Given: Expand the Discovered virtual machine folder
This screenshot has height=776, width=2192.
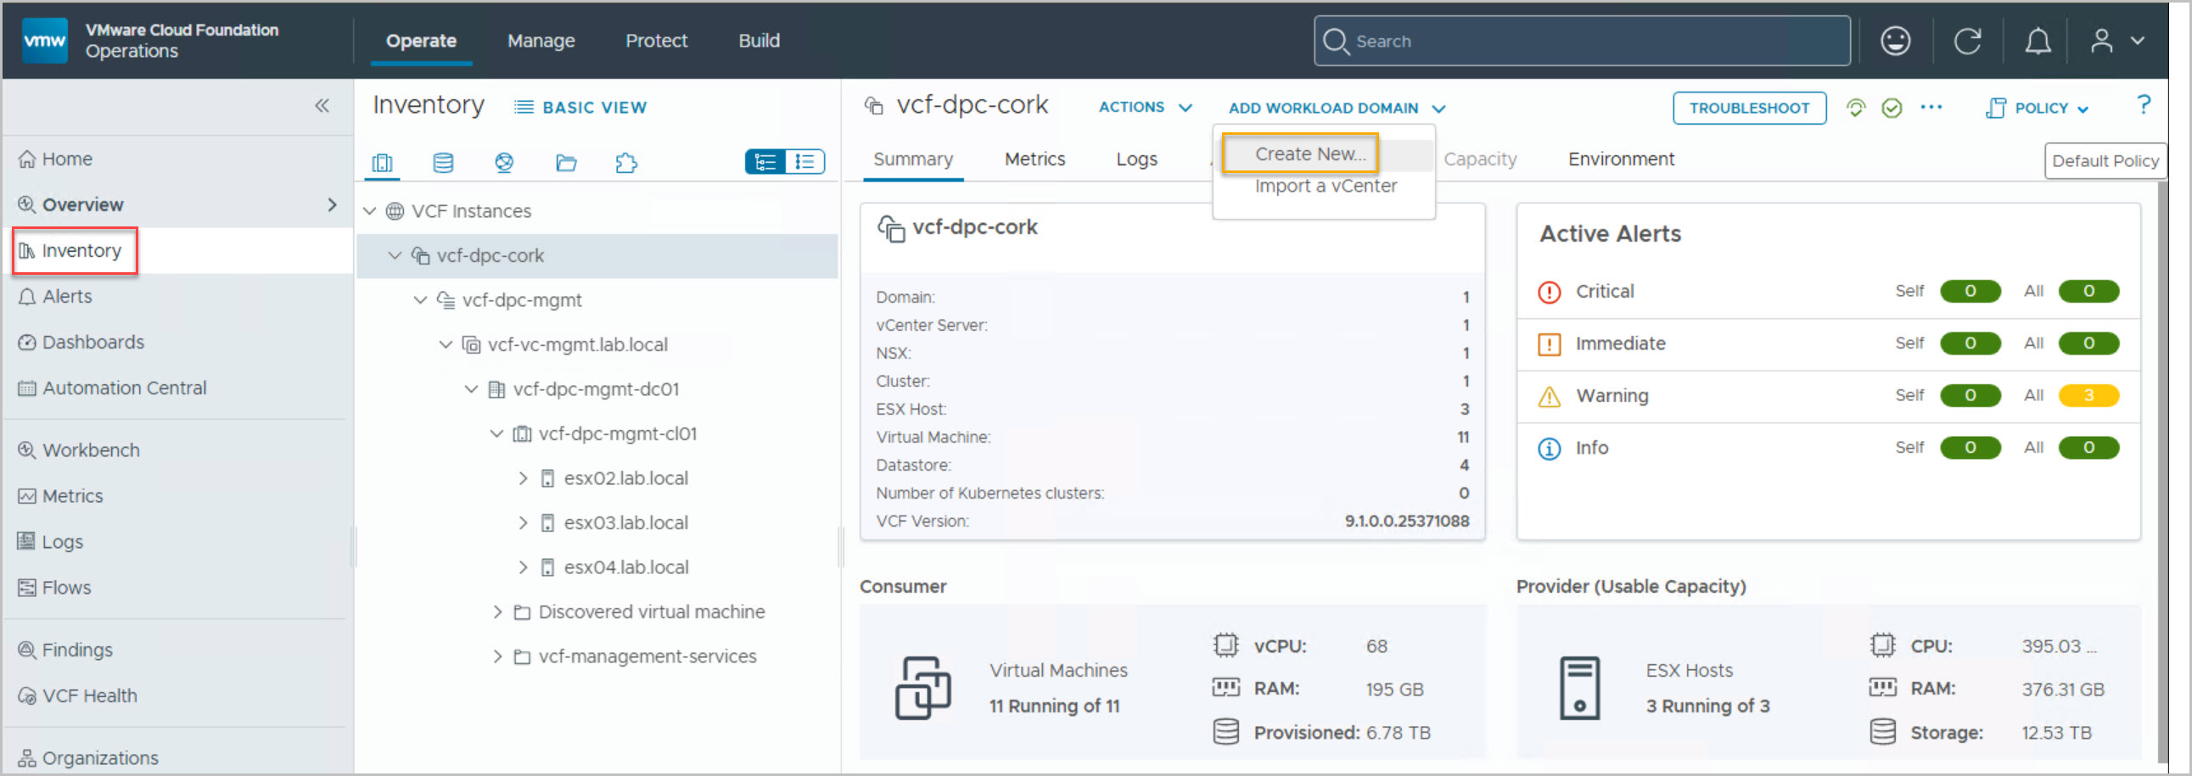Looking at the screenshot, I should click(497, 612).
